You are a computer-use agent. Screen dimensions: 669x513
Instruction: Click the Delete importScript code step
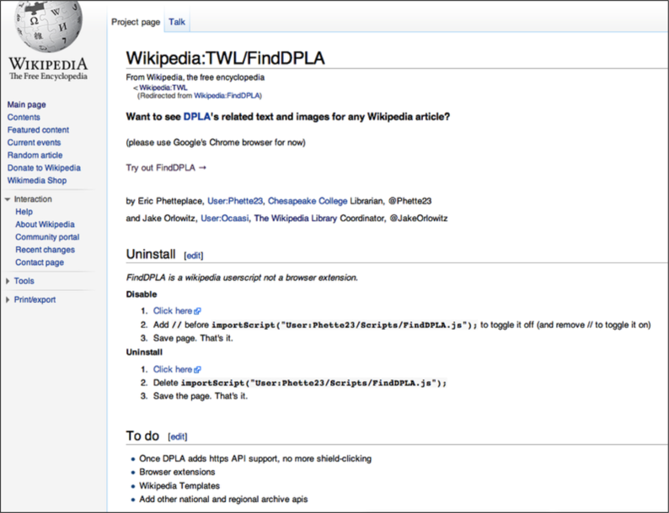tap(300, 383)
